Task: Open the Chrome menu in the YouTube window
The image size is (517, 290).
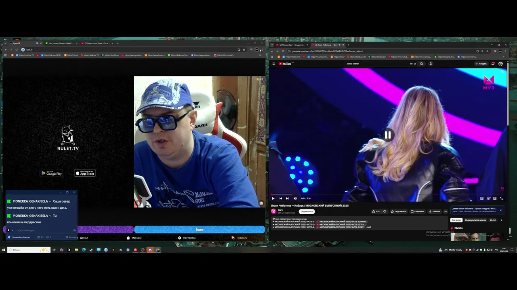Action: point(506,51)
